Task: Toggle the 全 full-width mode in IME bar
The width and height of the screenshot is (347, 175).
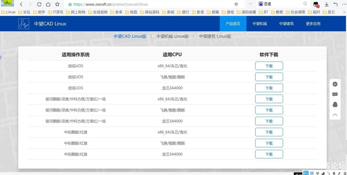Action: [x=345, y=173]
